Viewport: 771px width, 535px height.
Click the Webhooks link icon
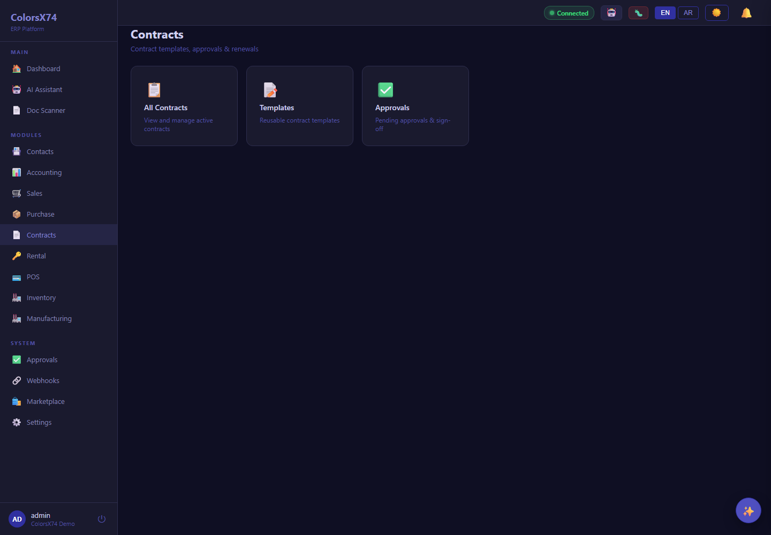tap(17, 380)
